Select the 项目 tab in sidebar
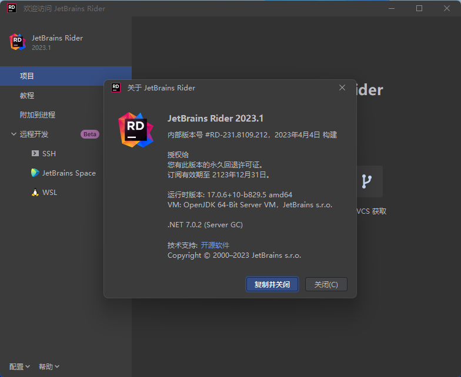 [66, 76]
